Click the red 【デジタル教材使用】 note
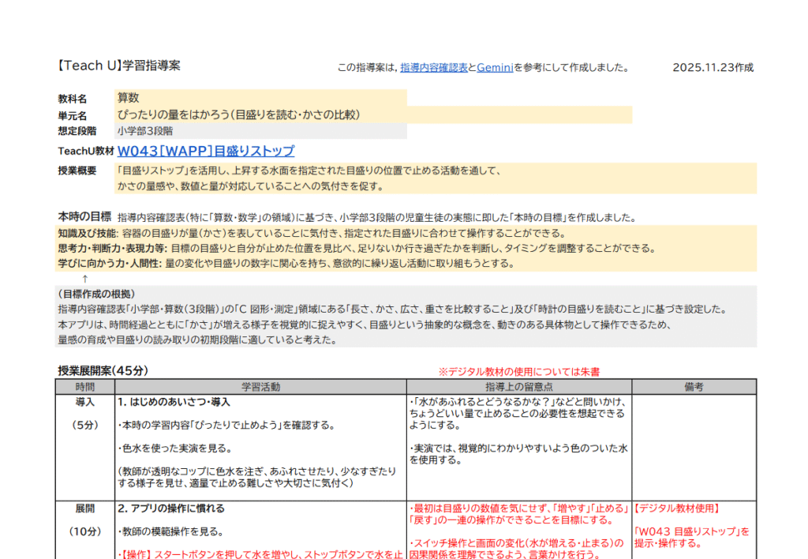808x559 pixels. click(677, 508)
